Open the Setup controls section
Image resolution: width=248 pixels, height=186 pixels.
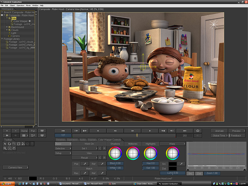pos(63,153)
